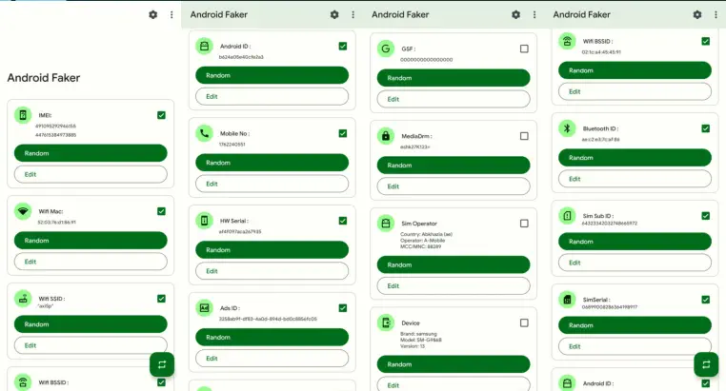Click the Device phone icon

pos(385,323)
